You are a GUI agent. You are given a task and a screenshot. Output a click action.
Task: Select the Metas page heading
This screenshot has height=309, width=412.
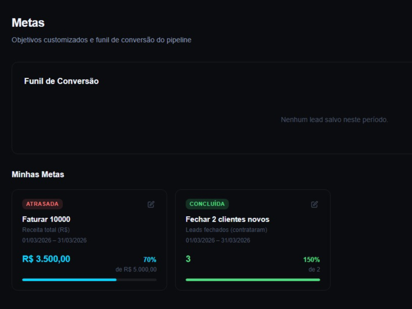(x=28, y=23)
